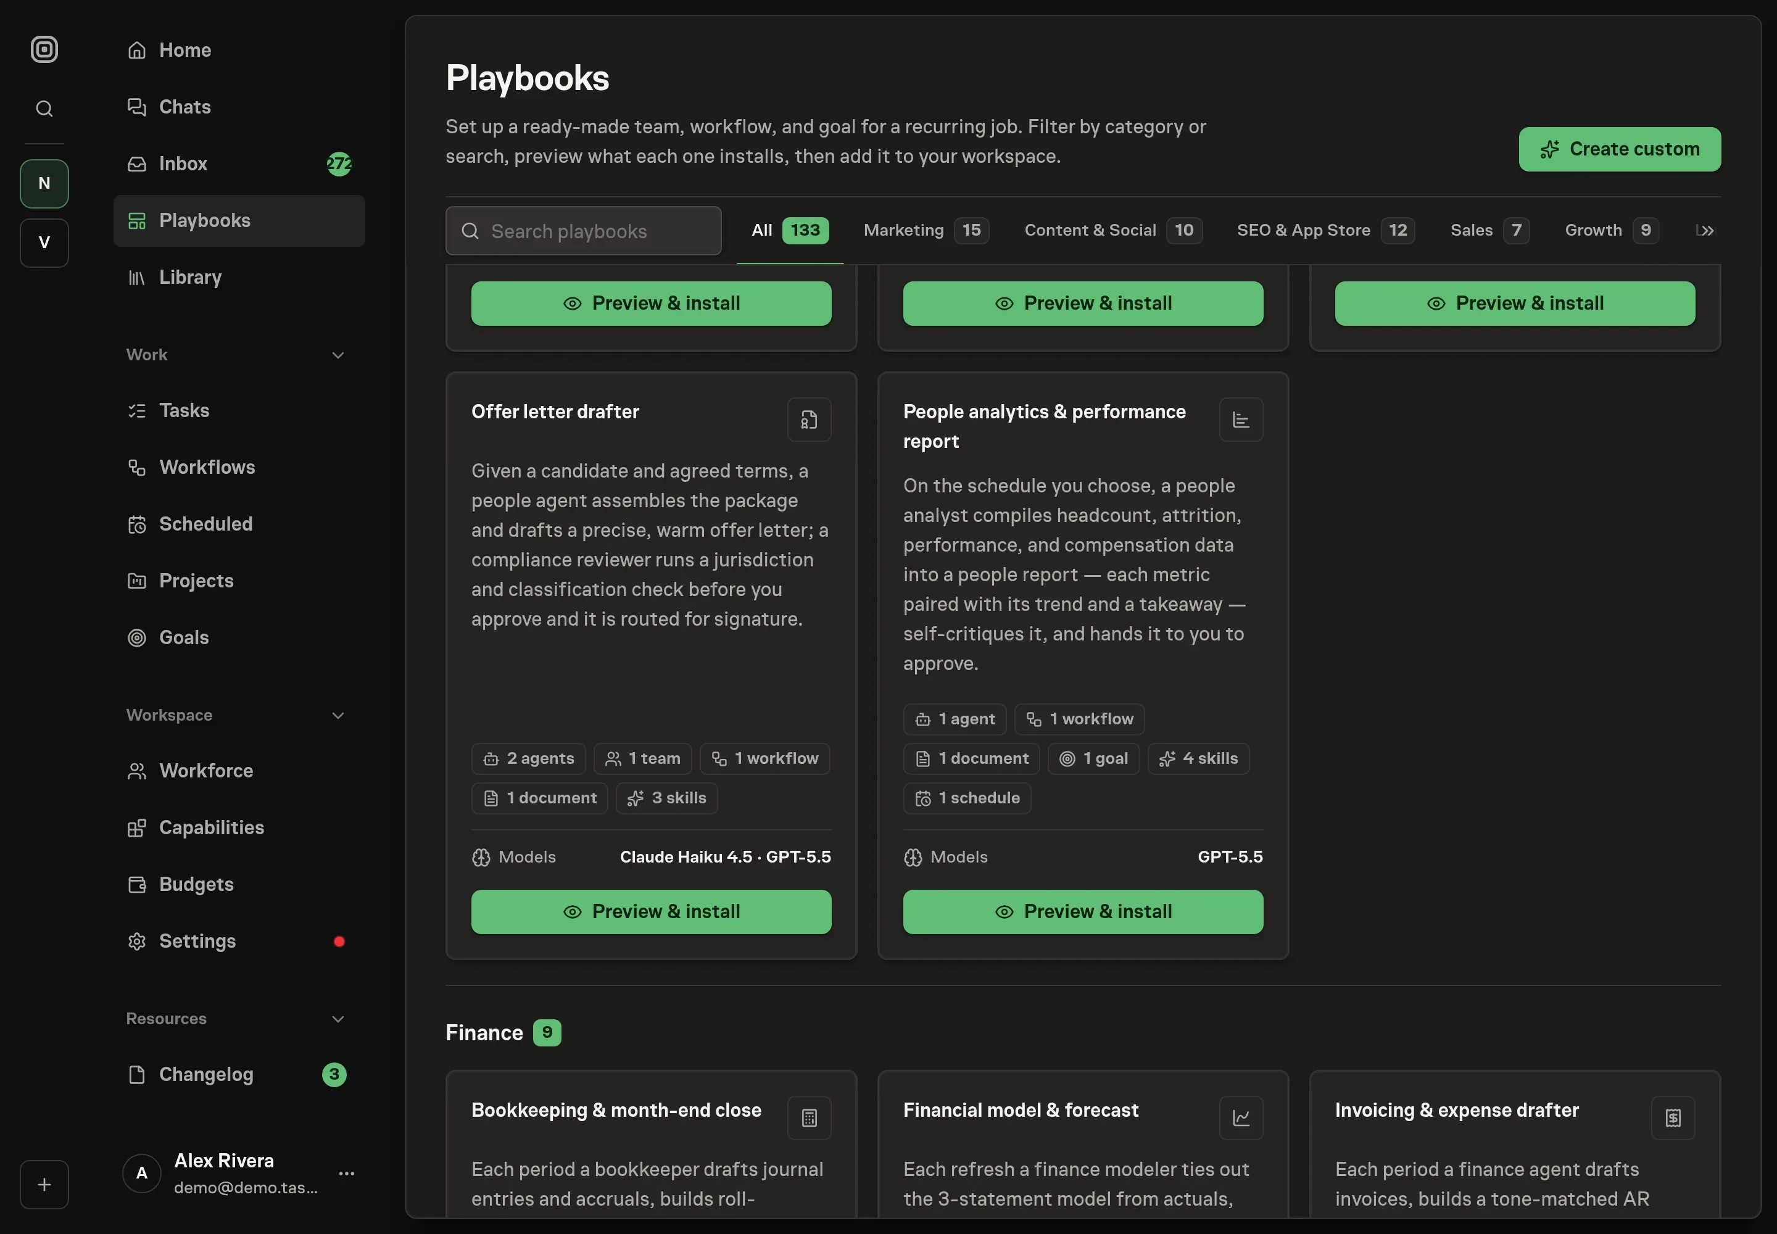
Task: Select the SEO & App Store tab
Action: pos(1325,230)
